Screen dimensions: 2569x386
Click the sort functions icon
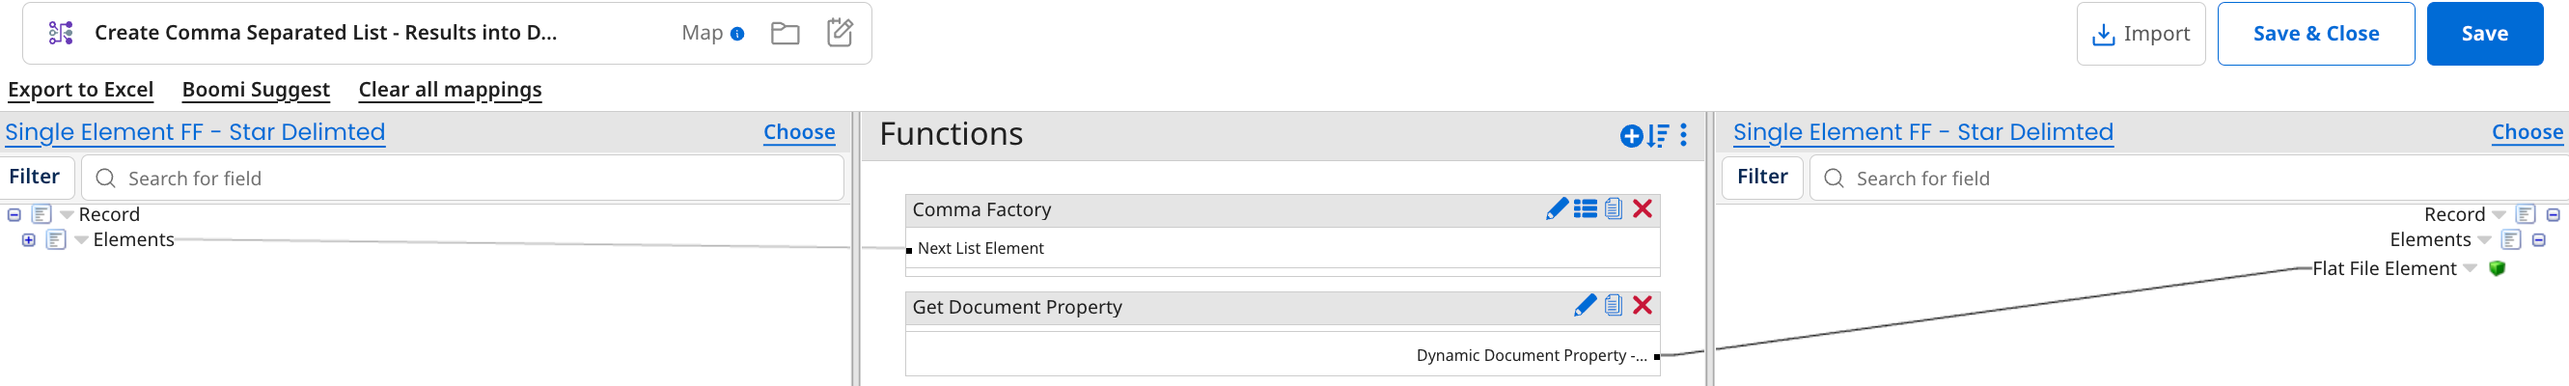(x=1657, y=136)
